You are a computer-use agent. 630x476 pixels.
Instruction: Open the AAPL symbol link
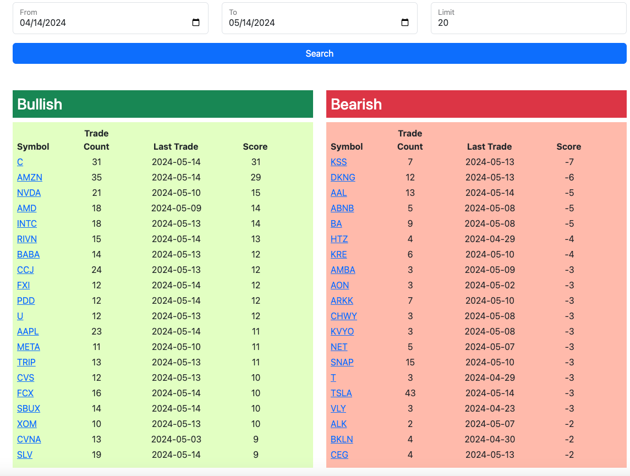click(28, 331)
